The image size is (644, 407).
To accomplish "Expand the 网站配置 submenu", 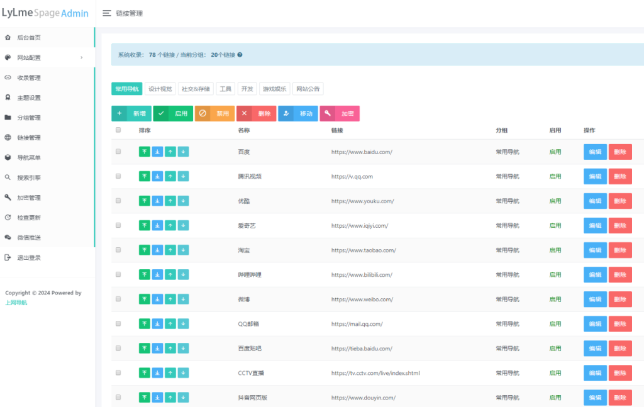I will (x=47, y=58).
